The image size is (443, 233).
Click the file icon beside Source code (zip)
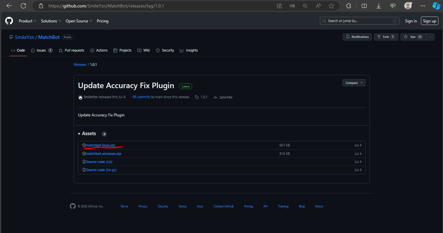click(x=84, y=162)
